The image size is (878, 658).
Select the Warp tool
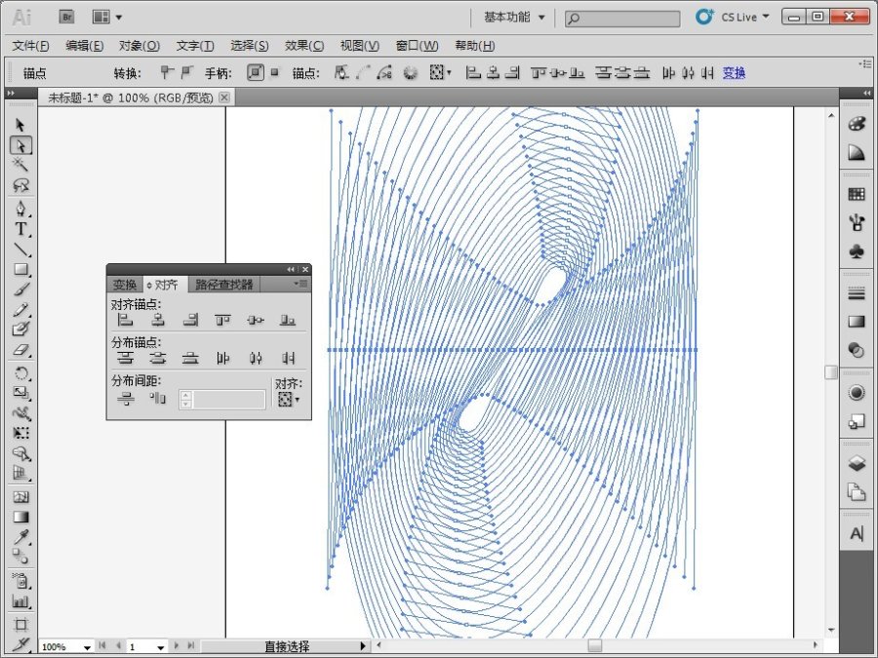tap(20, 413)
